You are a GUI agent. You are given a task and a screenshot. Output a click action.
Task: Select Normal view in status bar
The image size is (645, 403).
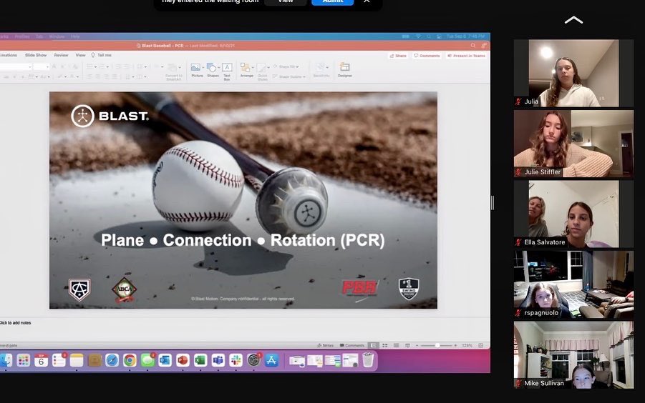[373, 346]
